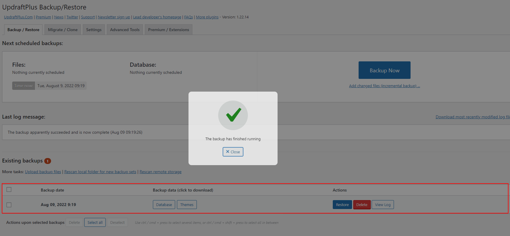
Task: Open Download most recently modified log file link
Action: point(473,117)
